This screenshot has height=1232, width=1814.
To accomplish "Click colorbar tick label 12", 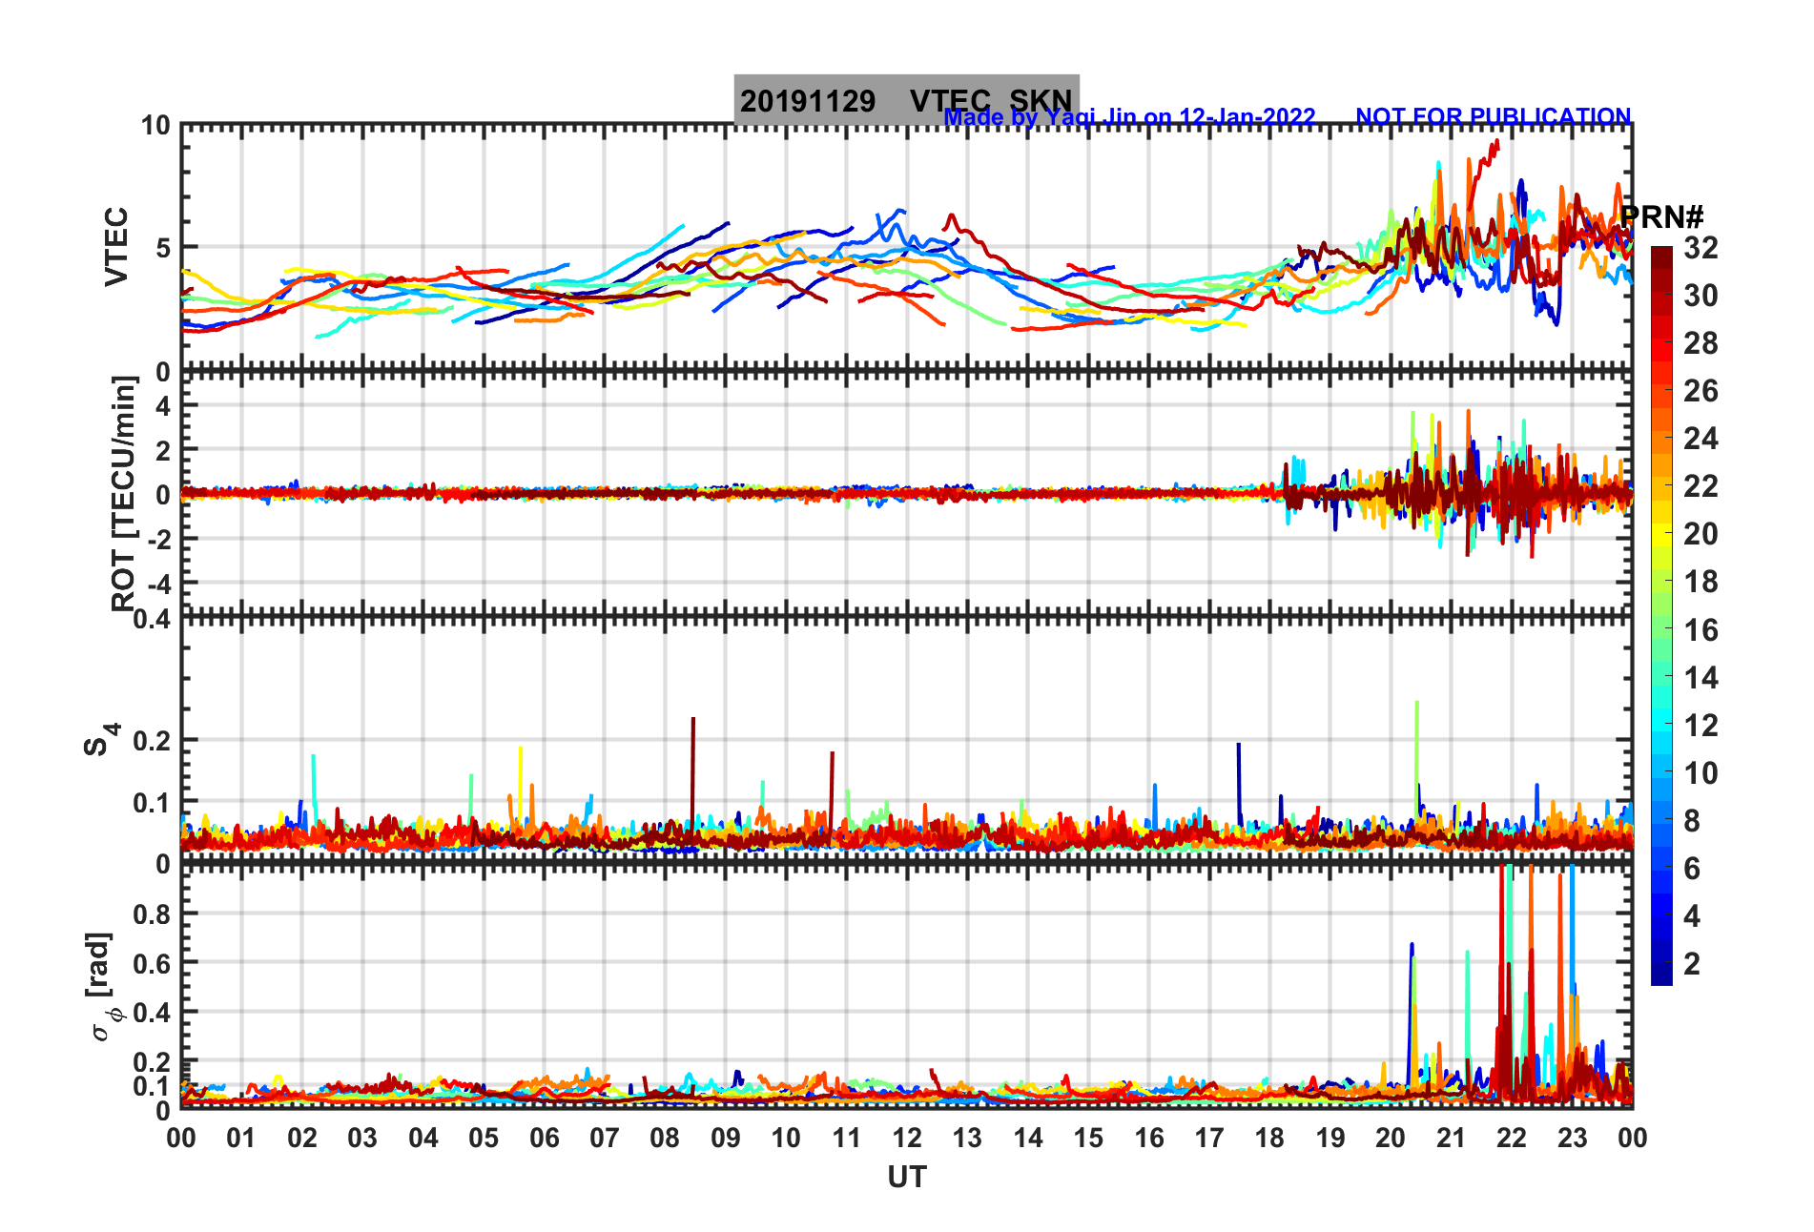I will coord(1701,726).
